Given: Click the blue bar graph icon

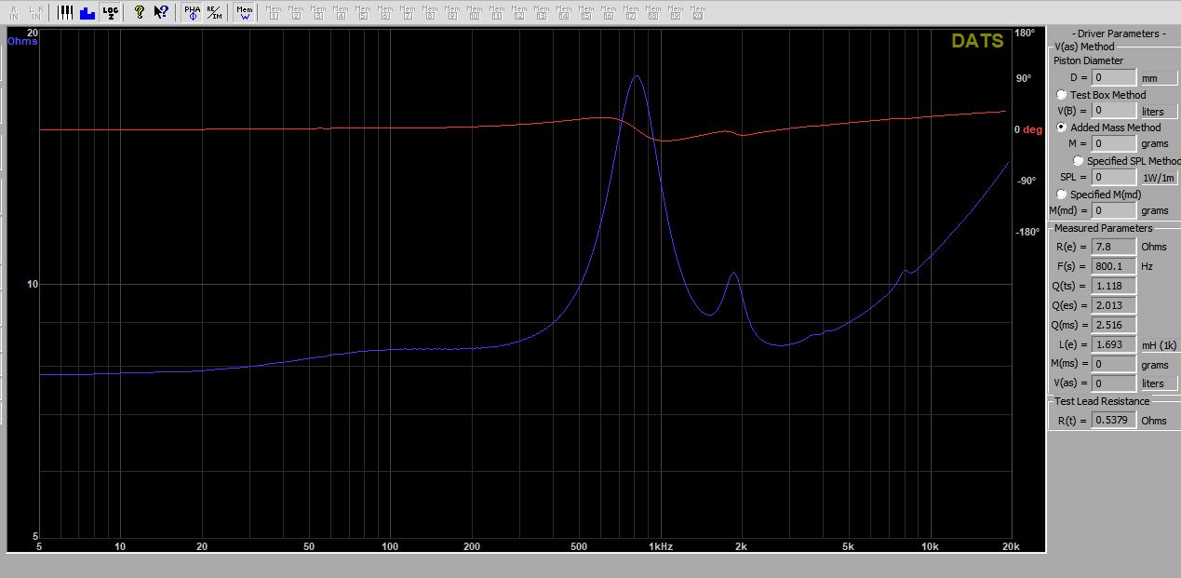Looking at the screenshot, I should point(87,12).
